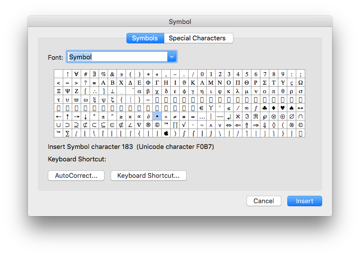Screen dimensions: 360x256
Task: Click the highlighted bullet • symbol
Action: pyautogui.click(x=157, y=117)
